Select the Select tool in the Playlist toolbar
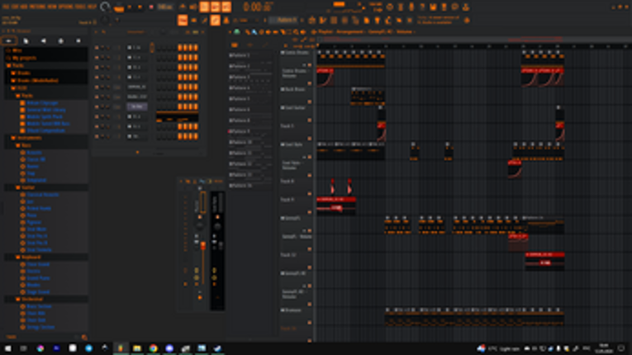Viewport: 632px width, 355px height. (x=289, y=32)
